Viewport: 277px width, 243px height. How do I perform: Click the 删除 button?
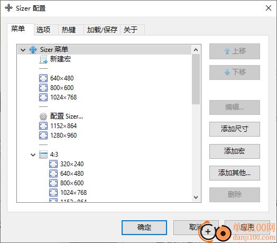(x=235, y=195)
